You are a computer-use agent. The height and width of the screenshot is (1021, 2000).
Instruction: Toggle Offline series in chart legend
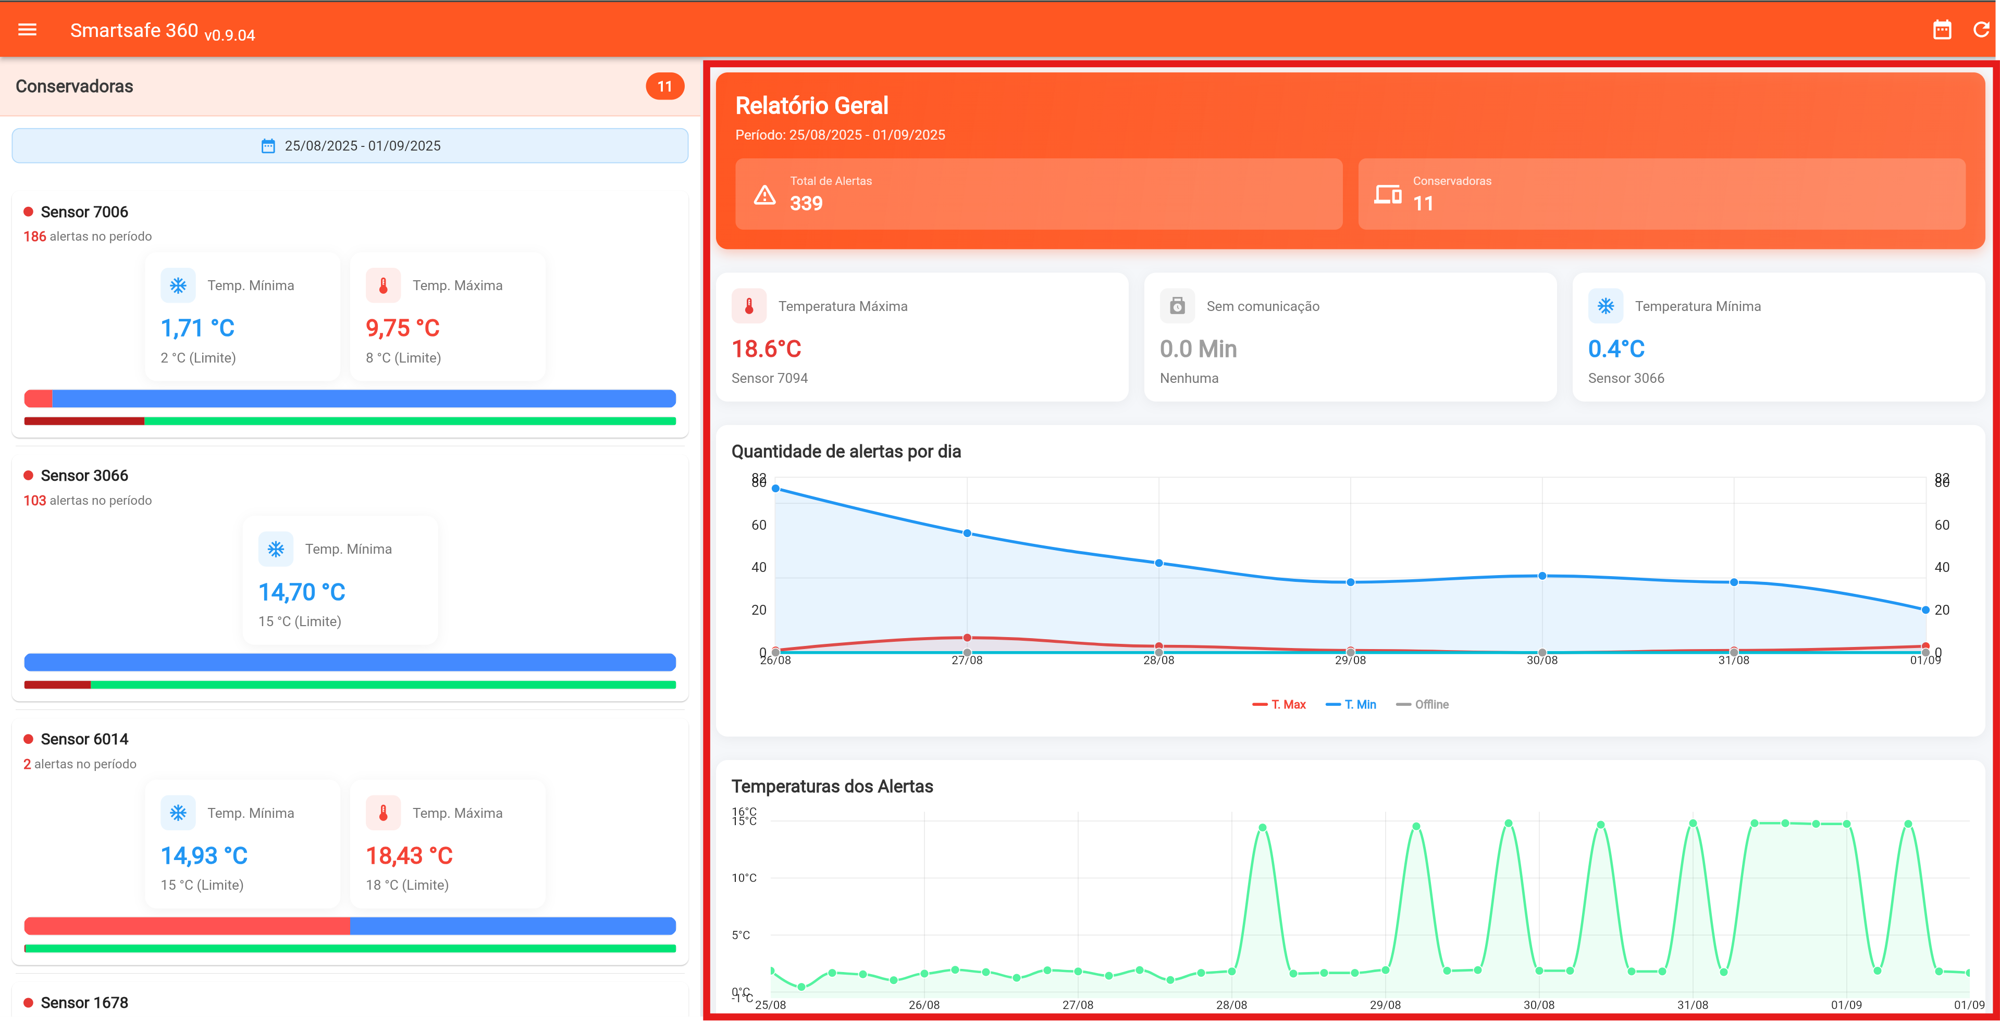(1423, 704)
